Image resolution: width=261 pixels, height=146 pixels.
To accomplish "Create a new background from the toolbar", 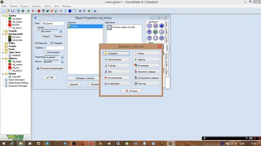I will tap(48, 11).
